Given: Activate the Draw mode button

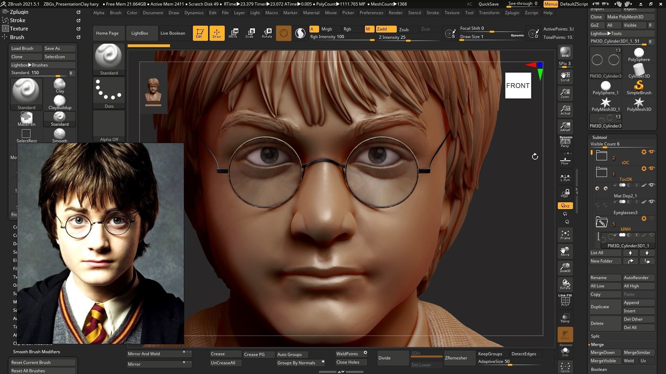Looking at the screenshot, I should tap(217, 33).
